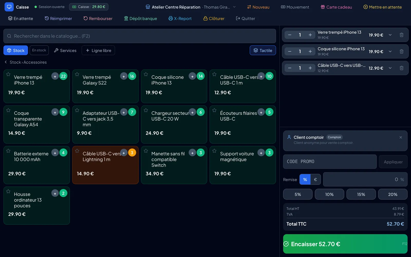Apply the promo code with Appliquer
Screen dimensions: 411x257
393,162
